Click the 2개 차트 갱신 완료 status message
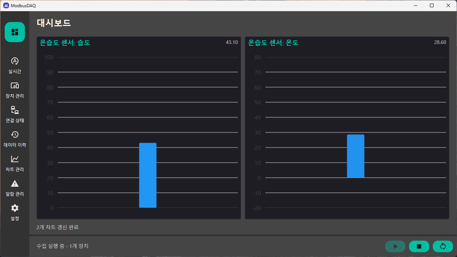This screenshot has height=257, width=457. click(57, 227)
